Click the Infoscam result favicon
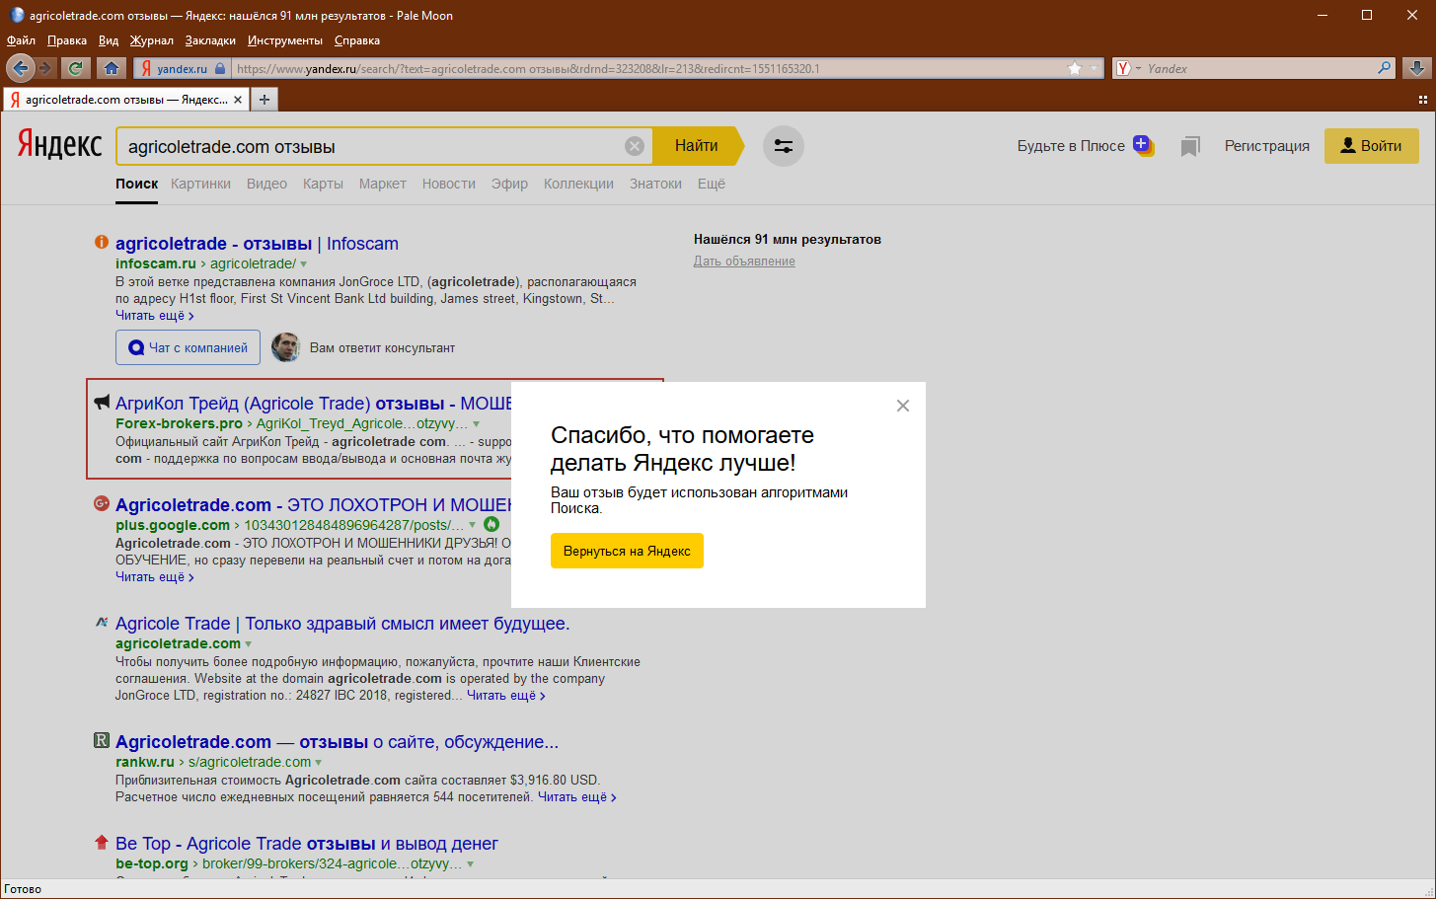The image size is (1436, 899). [101, 243]
